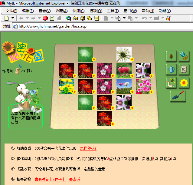This screenshot has width=193, height=185.
Task: Expand the gray document icon dropdown
Action: click(x=112, y=18)
